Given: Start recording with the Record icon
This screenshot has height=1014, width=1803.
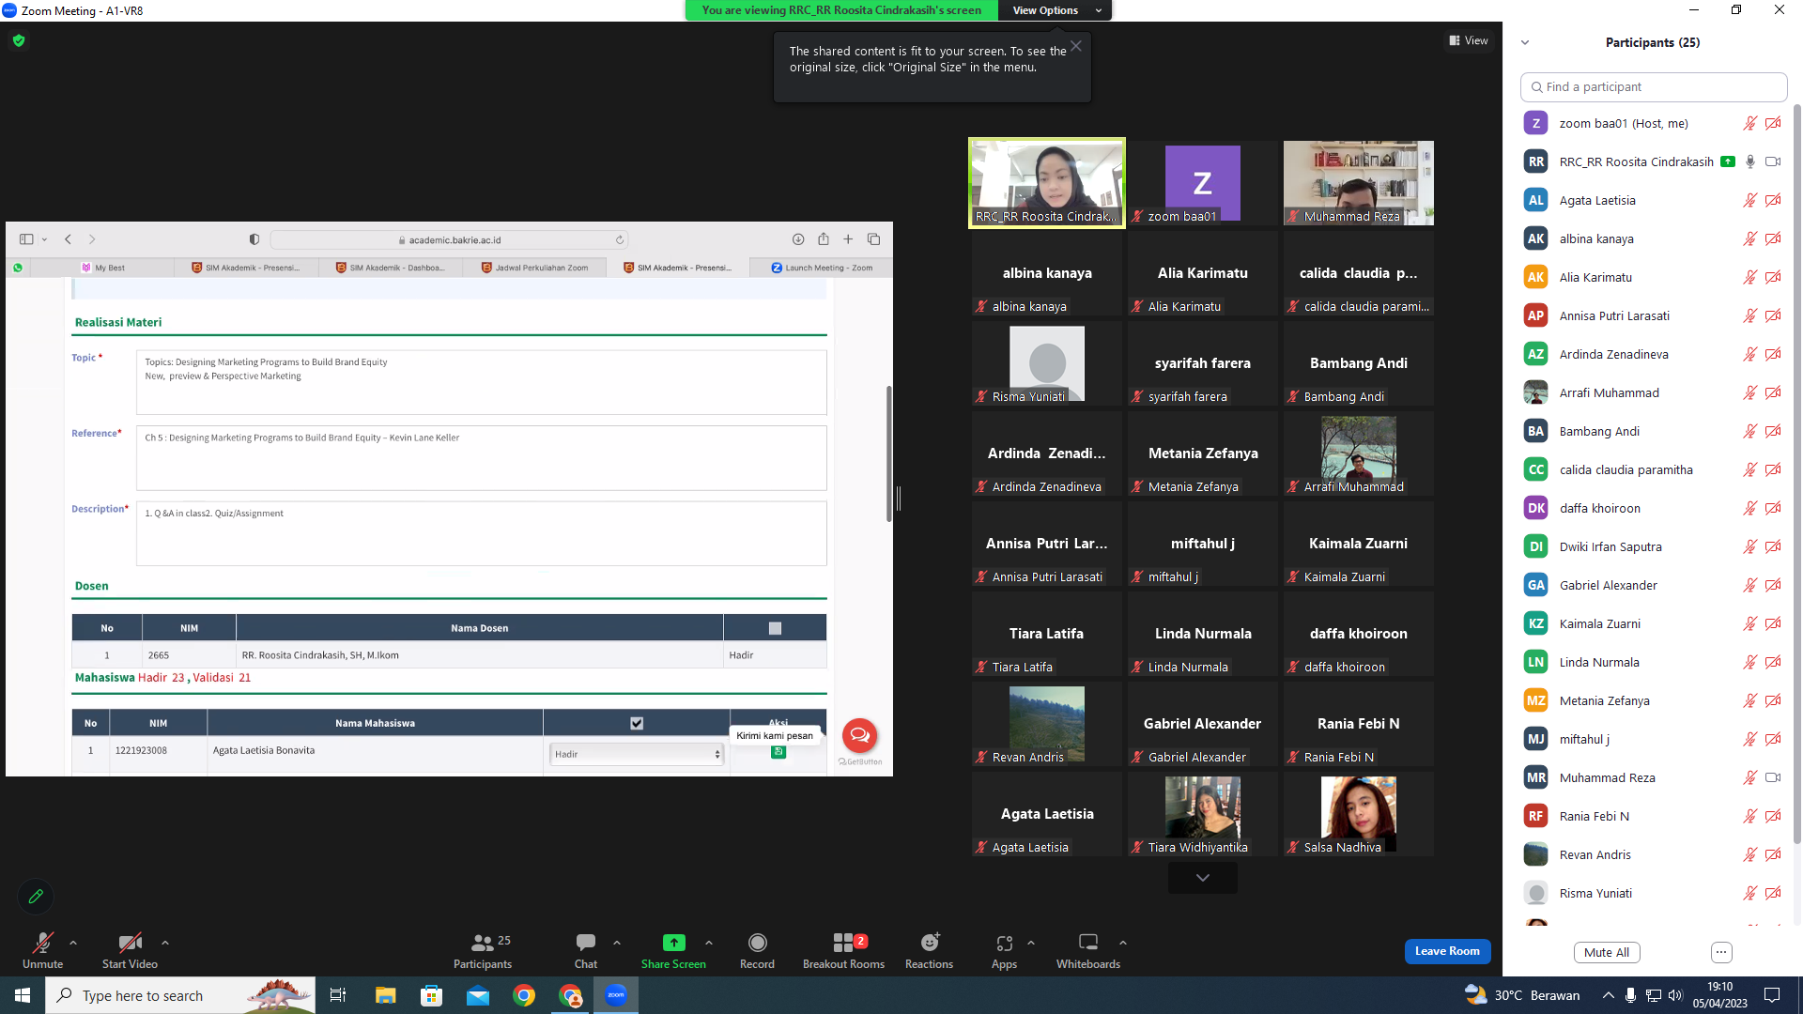Looking at the screenshot, I should click(x=758, y=943).
